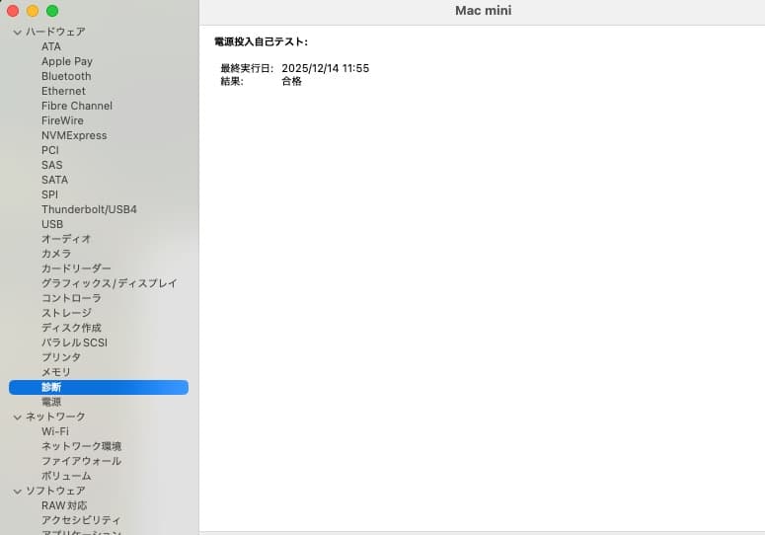Select ATA in the hardware list

(51, 46)
